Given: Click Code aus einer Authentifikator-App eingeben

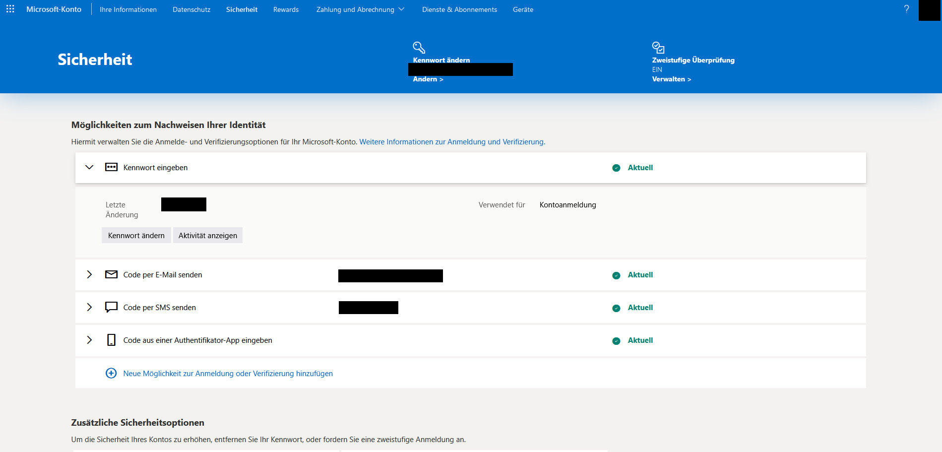Looking at the screenshot, I should point(197,340).
